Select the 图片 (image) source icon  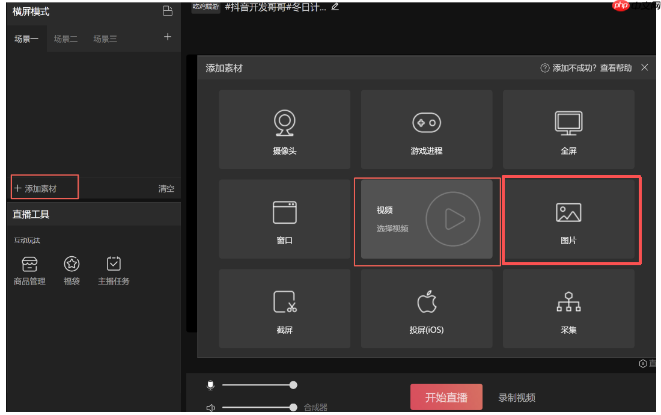point(568,219)
